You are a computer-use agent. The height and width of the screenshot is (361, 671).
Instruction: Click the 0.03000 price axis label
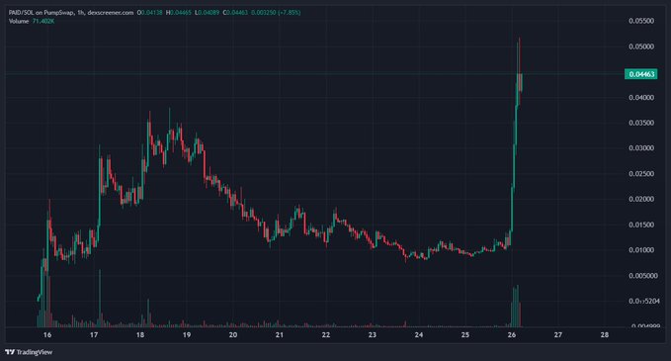(x=641, y=147)
